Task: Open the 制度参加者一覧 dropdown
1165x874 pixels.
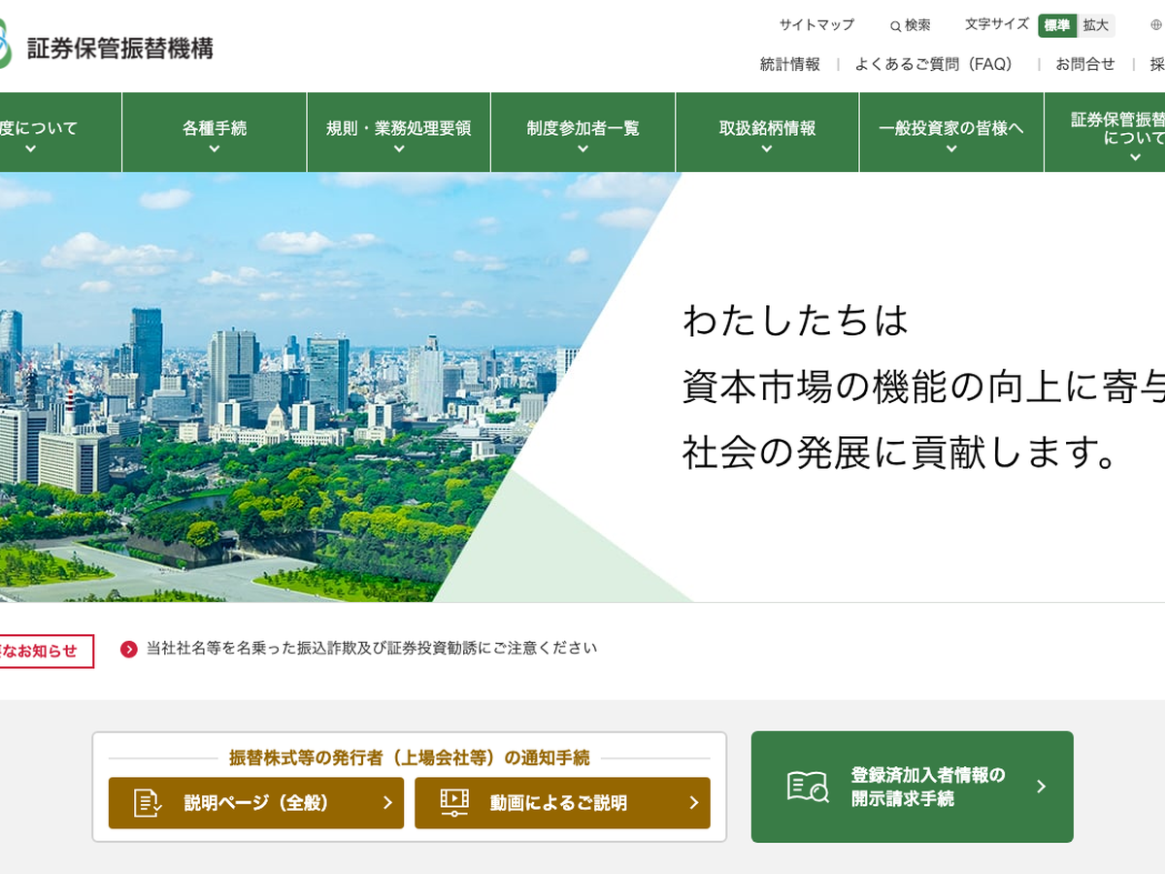Action: tap(582, 133)
